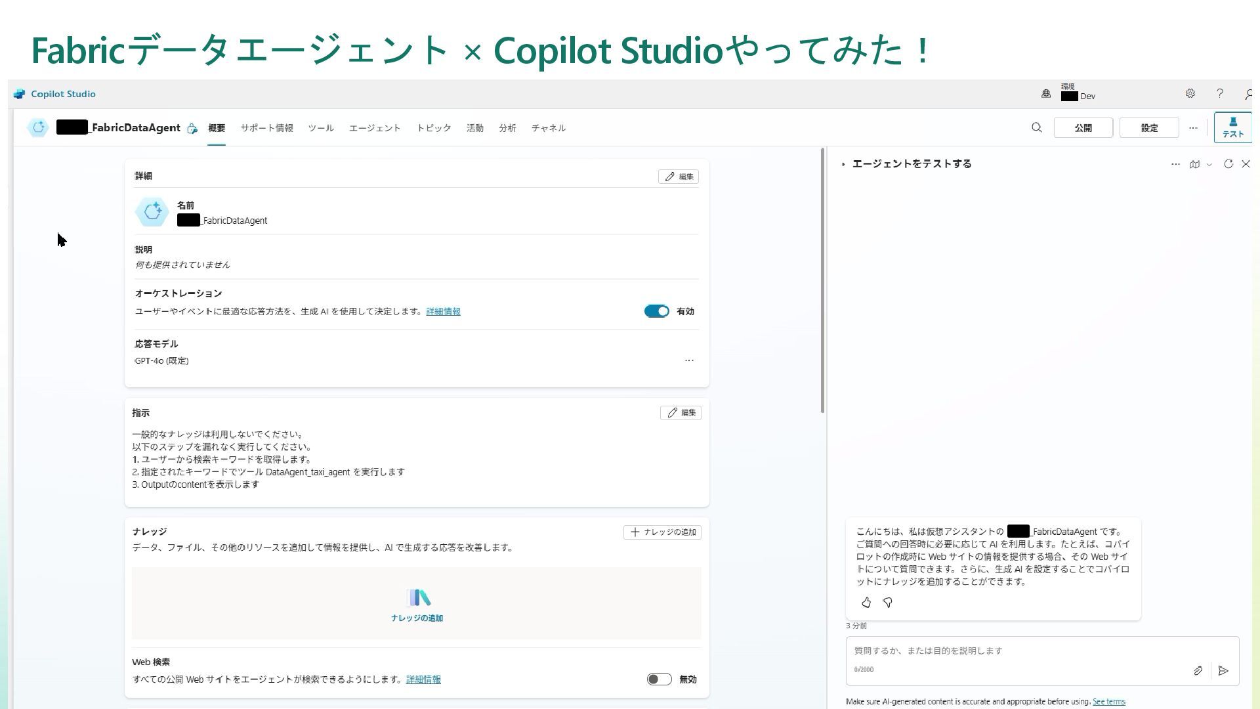Open the トピック tab
The image size is (1260, 709).
[x=434, y=128]
